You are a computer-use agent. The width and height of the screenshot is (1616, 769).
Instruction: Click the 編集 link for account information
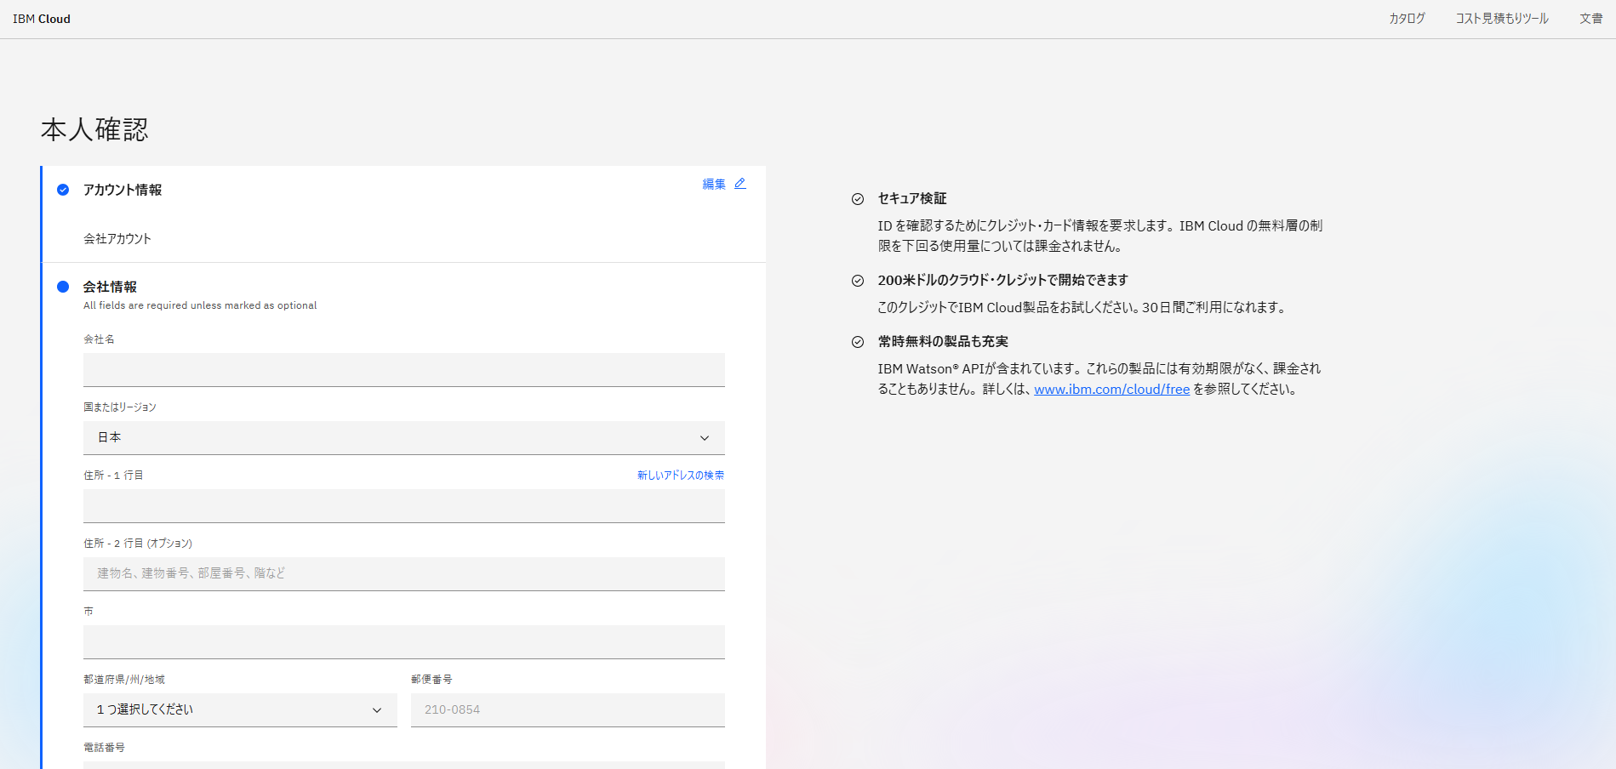[x=714, y=184]
